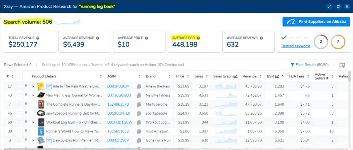Viewport: 353px width, 150px height.
Task: Pin the sport2people Running Belt row
Action: click(x=26, y=113)
